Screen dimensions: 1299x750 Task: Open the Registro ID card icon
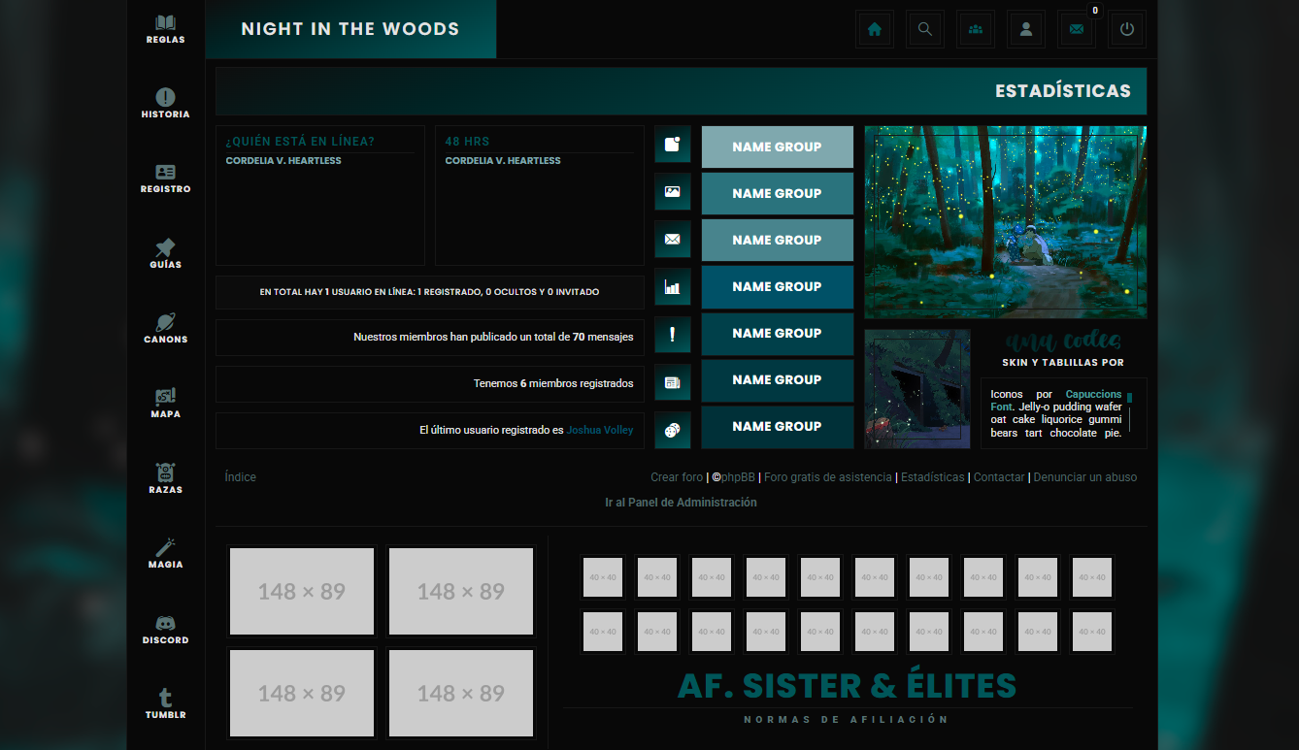click(165, 172)
